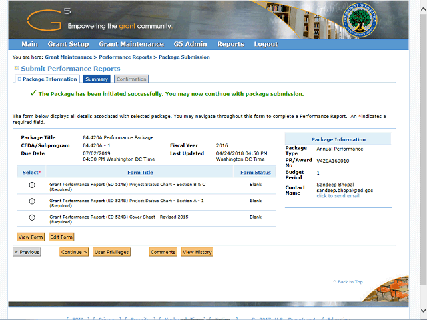The image size is (427, 320).
Task: Click the View History button
Action: click(x=197, y=252)
